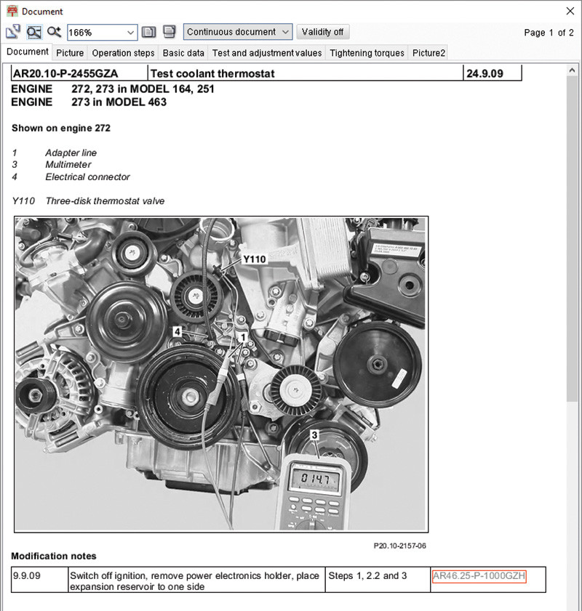Select the zoom area magnifier tool
582x611 pixels.
[33, 32]
